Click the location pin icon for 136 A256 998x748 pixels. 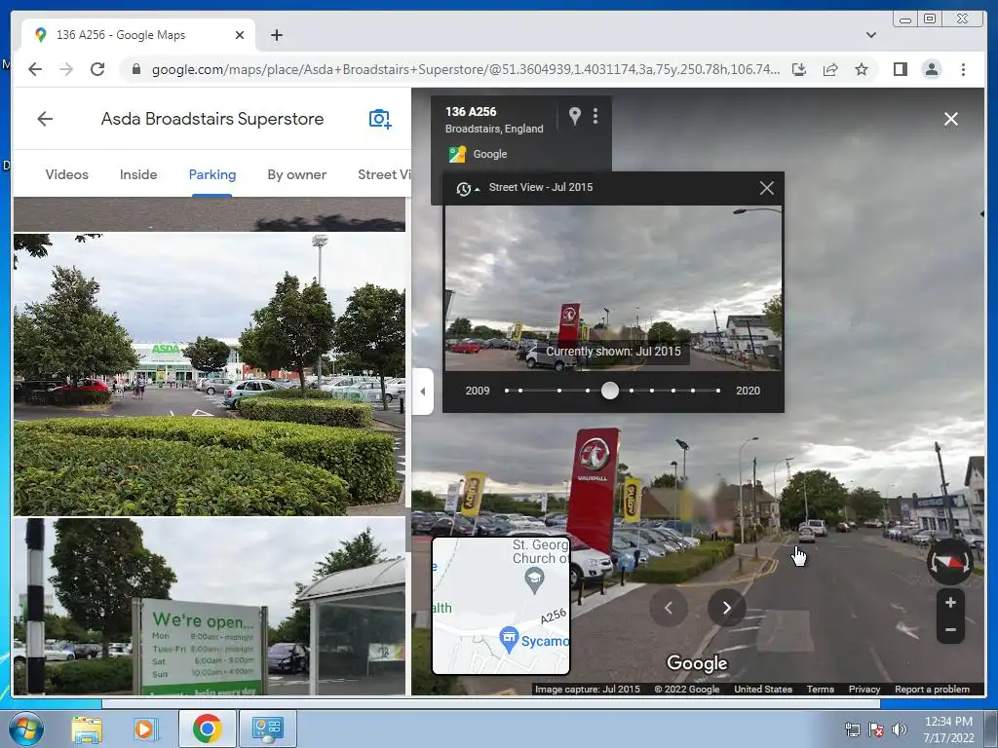(574, 116)
